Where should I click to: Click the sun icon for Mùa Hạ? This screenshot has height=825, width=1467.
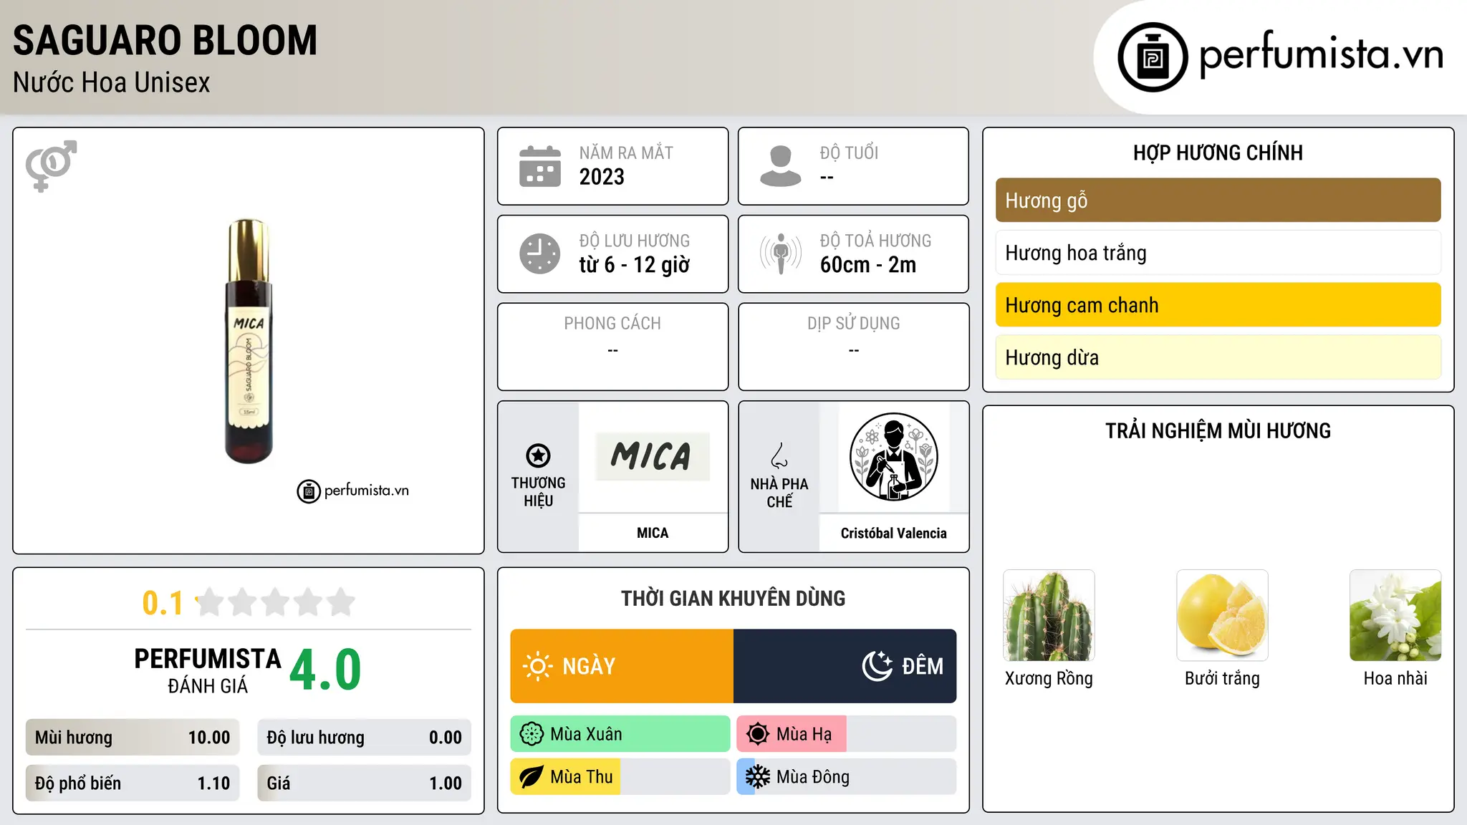(758, 734)
